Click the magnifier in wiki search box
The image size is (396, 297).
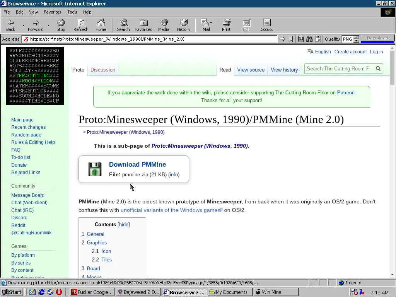[x=378, y=68]
